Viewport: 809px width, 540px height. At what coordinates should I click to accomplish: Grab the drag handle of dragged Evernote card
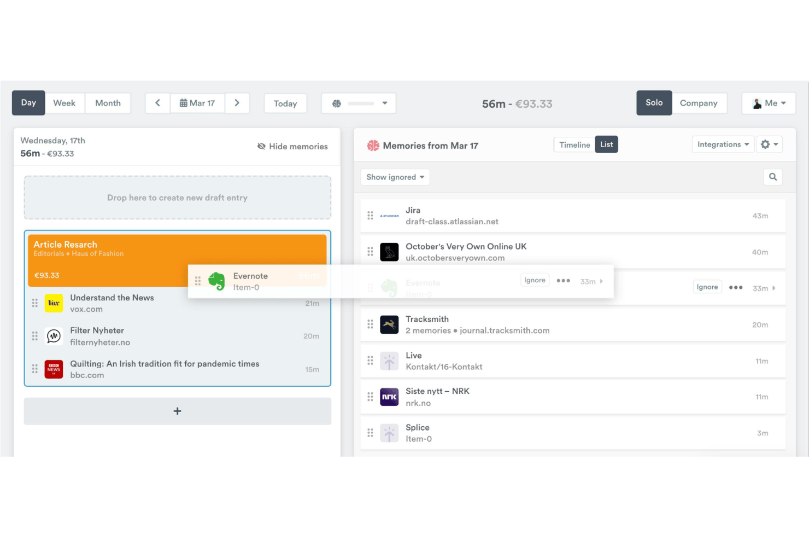(198, 281)
